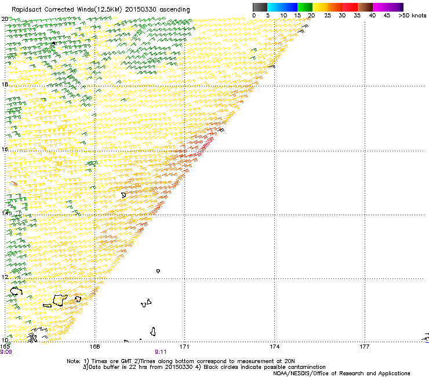Click the cyan-blue 5-15 knots legend band
Image resolution: width=429 pixels, height=377 pixels.
(282, 7)
